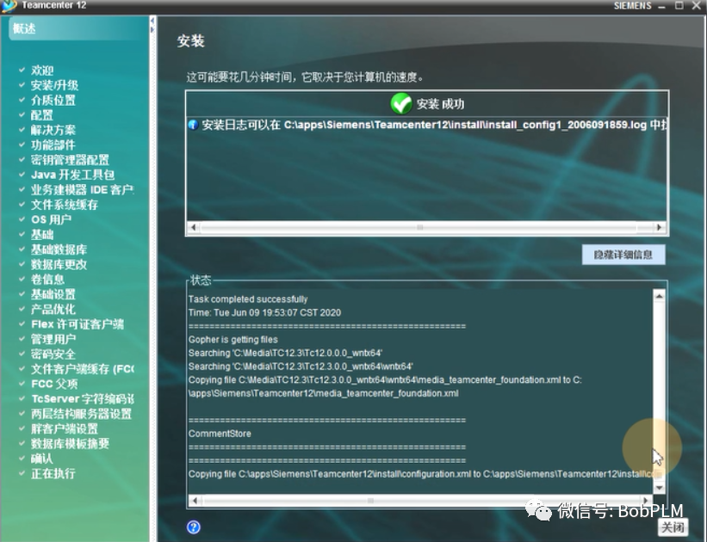
Task: Select the OS 用户 step
Action: (51, 219)
